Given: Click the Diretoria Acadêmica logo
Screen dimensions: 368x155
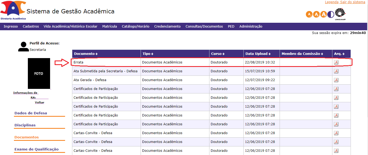Looking at the screenshot, I should 13,10.
